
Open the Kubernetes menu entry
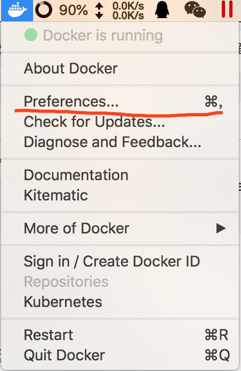point(120,302)
